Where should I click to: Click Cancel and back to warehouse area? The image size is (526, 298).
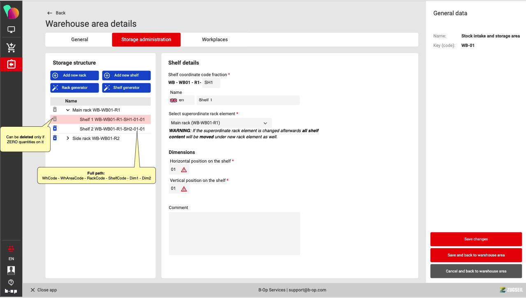[x=476, y=271]
